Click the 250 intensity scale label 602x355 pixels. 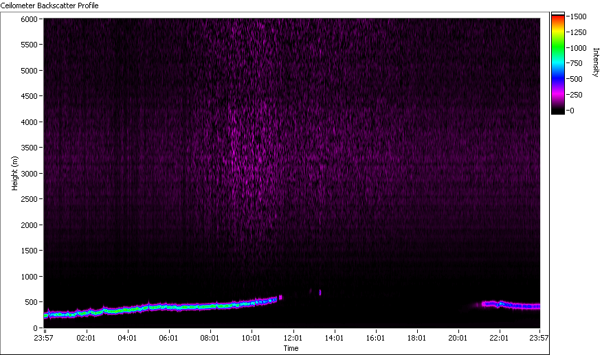tap(577, 95)
